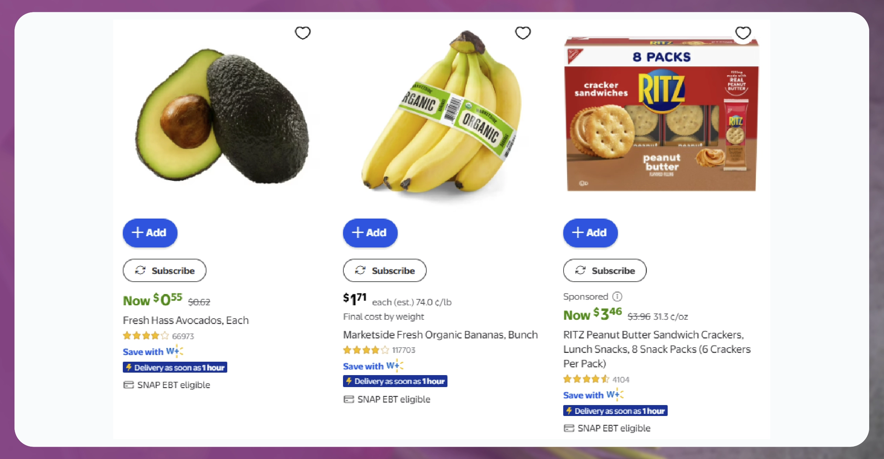This screenshot has width=884, height=459.
Task: Click the lightning icon on avocado delivery badge
Action: (x=129, y=367)
